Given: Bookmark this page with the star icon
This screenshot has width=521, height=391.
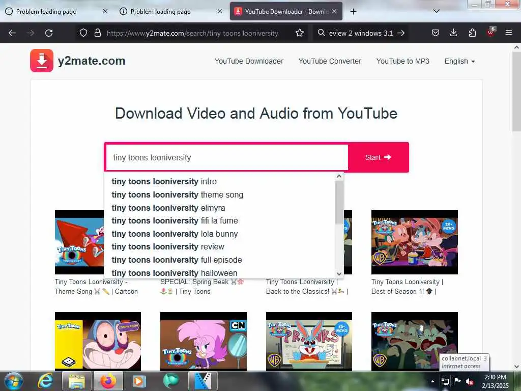Looking at the screenshot, I should (x=299, y=33).
